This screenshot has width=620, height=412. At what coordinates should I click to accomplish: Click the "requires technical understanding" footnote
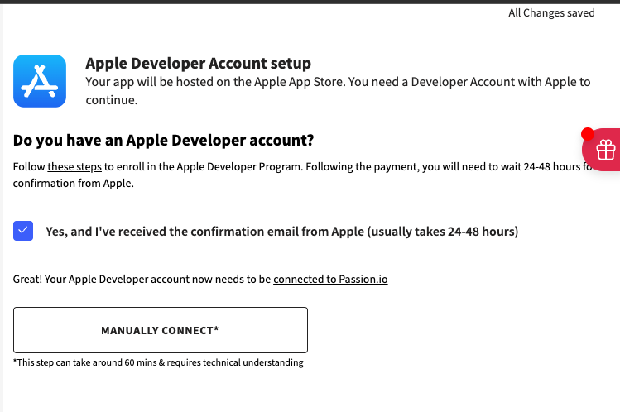click(x=158, y=362)
